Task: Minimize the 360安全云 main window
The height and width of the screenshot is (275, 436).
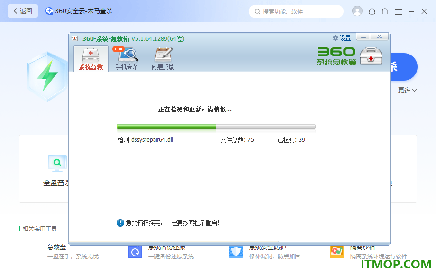Action: point(411,12)
